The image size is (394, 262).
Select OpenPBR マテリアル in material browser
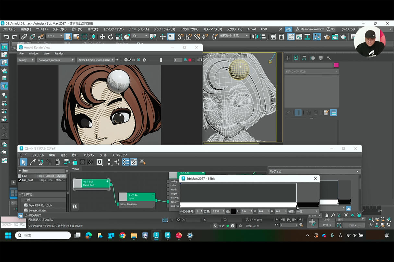tap(40, 205)
